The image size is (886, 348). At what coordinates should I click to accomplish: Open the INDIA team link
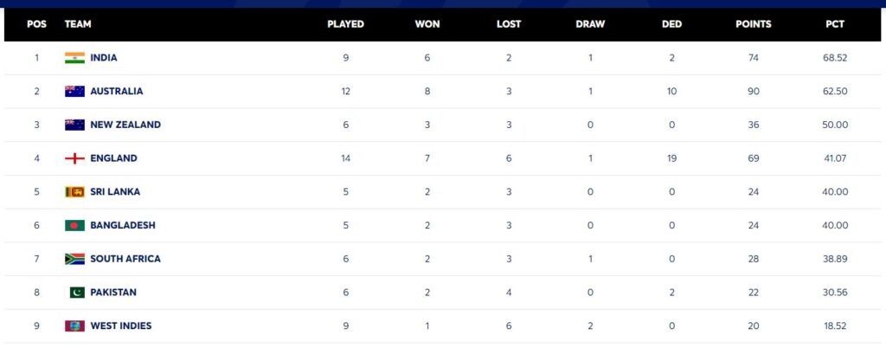click(x=104, y=58)
